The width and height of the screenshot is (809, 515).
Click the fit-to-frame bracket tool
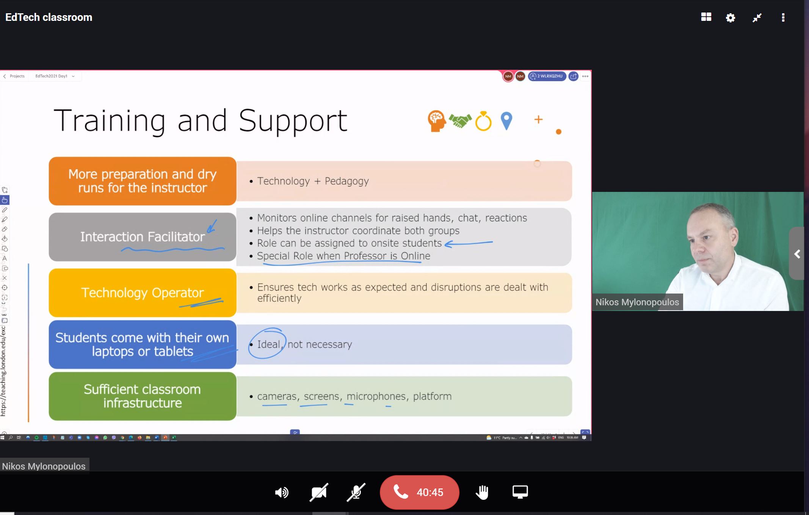5,298
